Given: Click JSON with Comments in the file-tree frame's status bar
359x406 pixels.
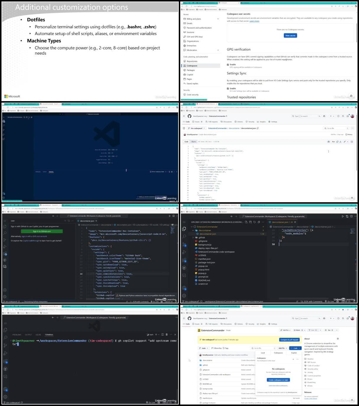Looking at the screenshot, I should pos(313,302).
